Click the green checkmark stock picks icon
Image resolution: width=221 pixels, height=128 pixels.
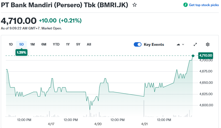(x=186, y=5)
